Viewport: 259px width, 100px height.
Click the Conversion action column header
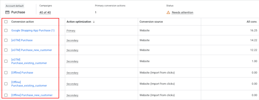[23, 22]
